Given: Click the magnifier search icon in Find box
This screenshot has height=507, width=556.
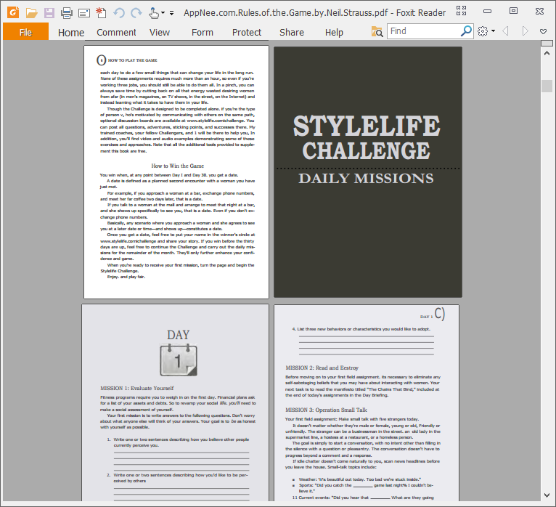Looking at the screenshot, I should coord(466,31).
